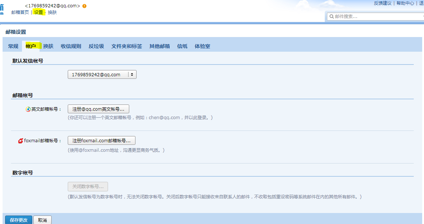Switch to the 其他邮箱 tab

point(160,46)
